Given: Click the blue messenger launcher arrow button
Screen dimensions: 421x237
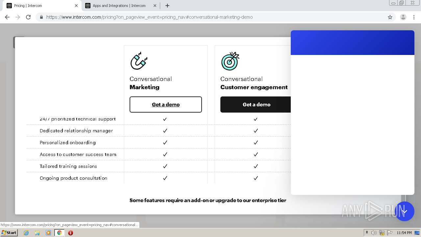Looking at the screenshot, I should click(x=404, y=211).
